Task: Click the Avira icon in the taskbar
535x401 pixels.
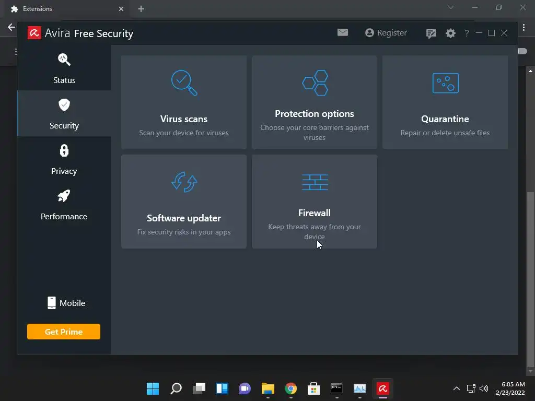Action: [x=382, y=388]
